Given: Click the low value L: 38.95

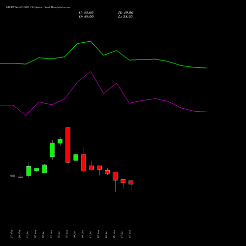Looking at the screenshot, I should [125, 17].
